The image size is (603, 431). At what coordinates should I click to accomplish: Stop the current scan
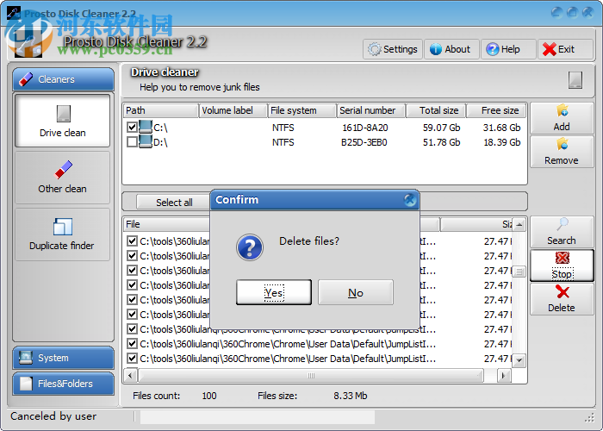(562, 265)
